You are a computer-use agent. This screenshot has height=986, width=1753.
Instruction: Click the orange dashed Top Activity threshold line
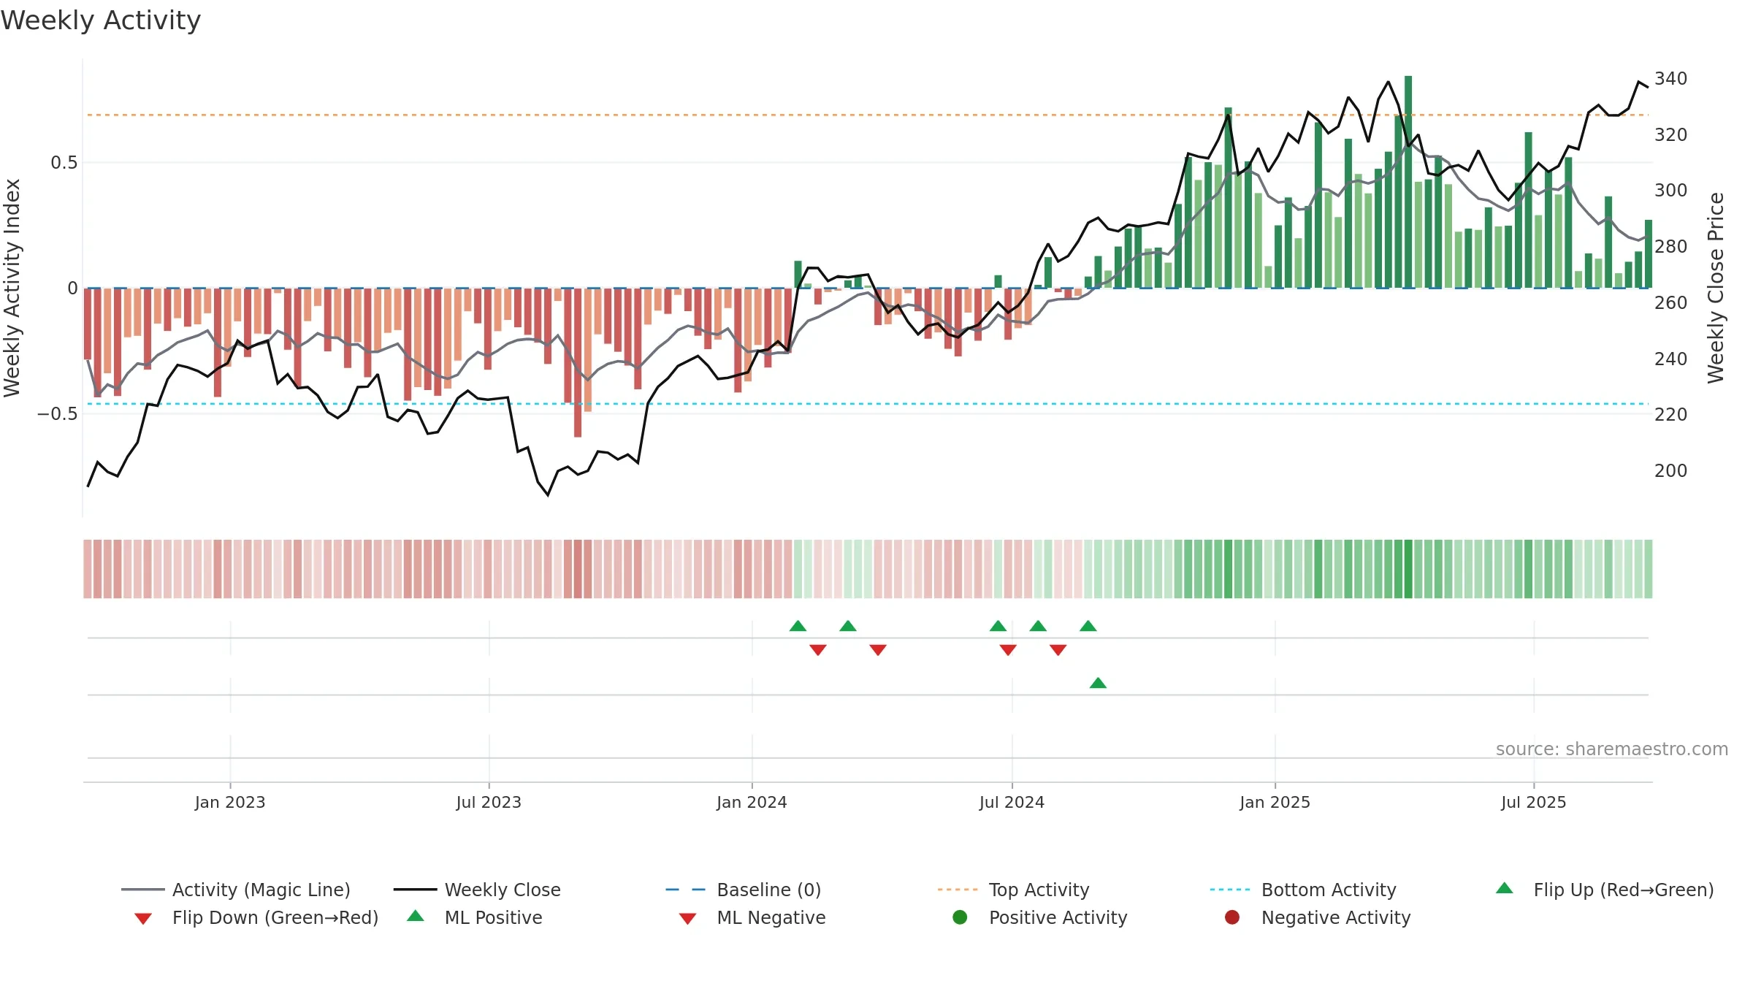pos(868,115)
